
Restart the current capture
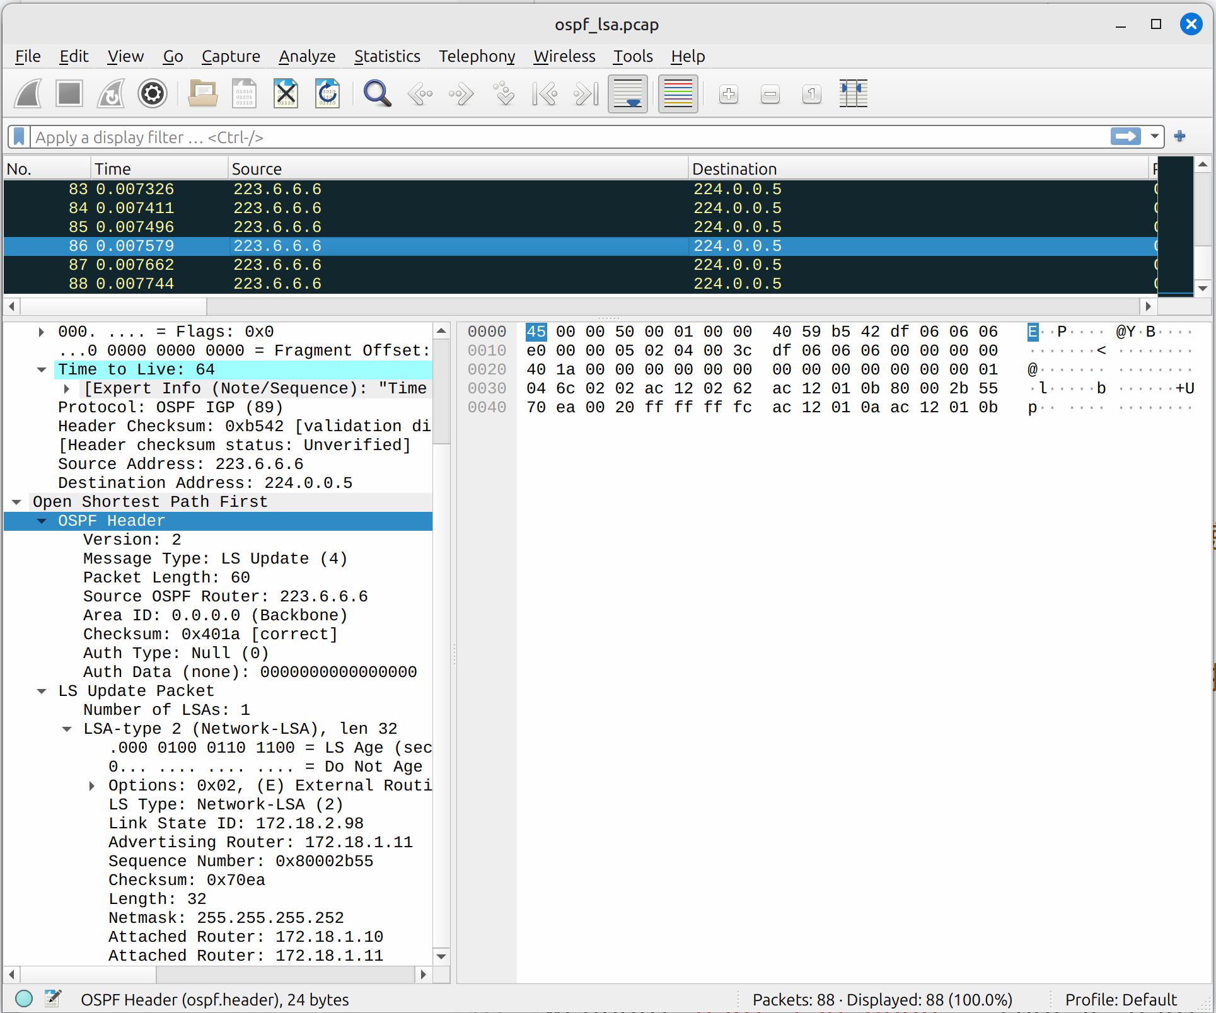click(x=111, y=95)
